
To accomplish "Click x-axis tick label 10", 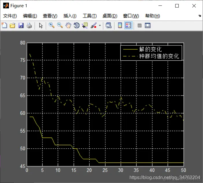I will [58, 170].
